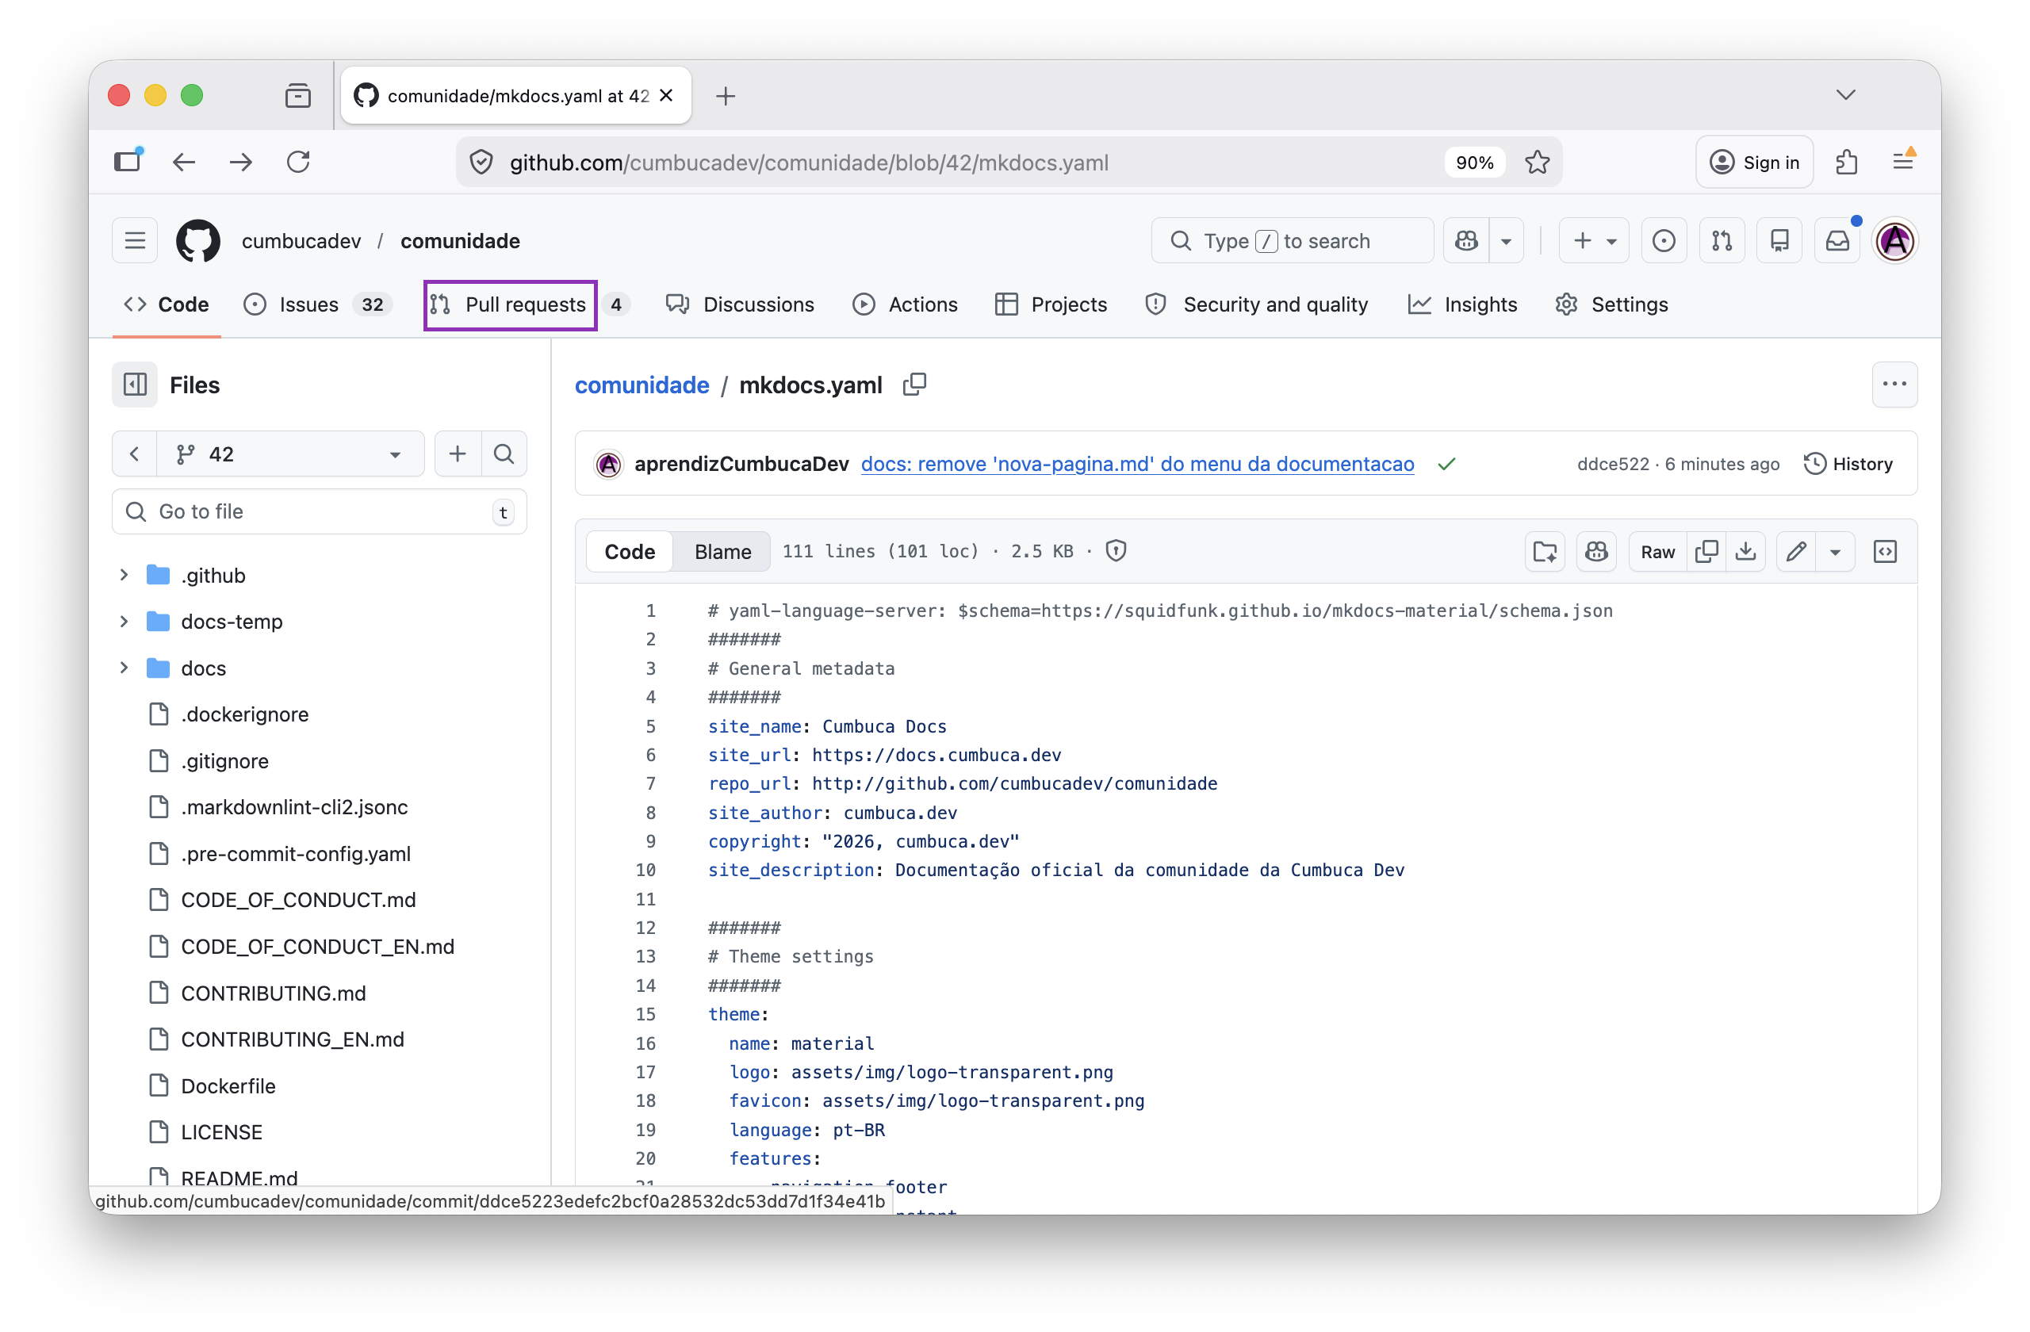
Task: Focus the Type / to search box
Action: point(1293,241)
